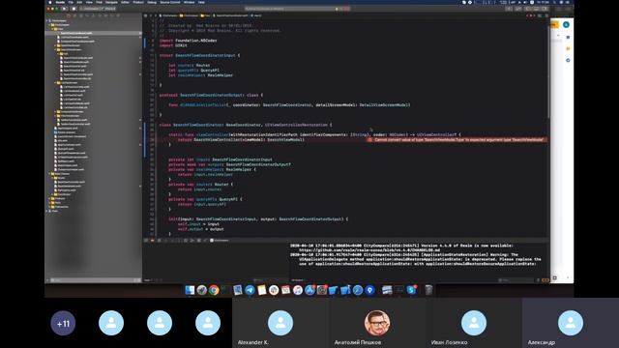Open Launchpad from the Dock
The width and height of the screenshot is (619, 348).
pos(202,290)
